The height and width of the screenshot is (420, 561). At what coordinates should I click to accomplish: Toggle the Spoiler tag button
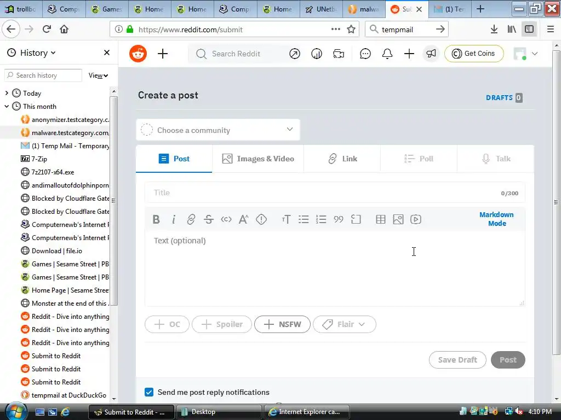[x=222, y=324]
